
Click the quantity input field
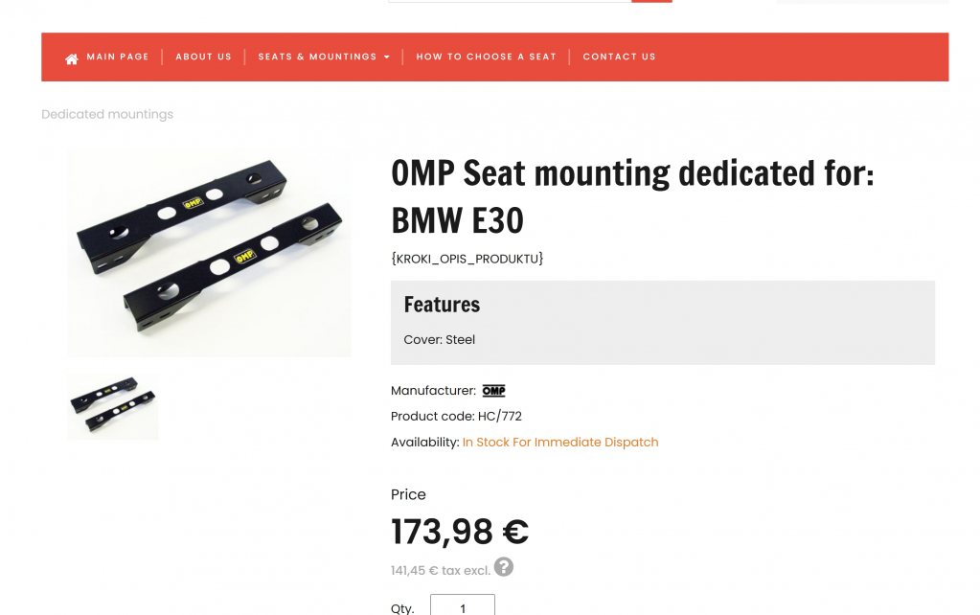462,606
